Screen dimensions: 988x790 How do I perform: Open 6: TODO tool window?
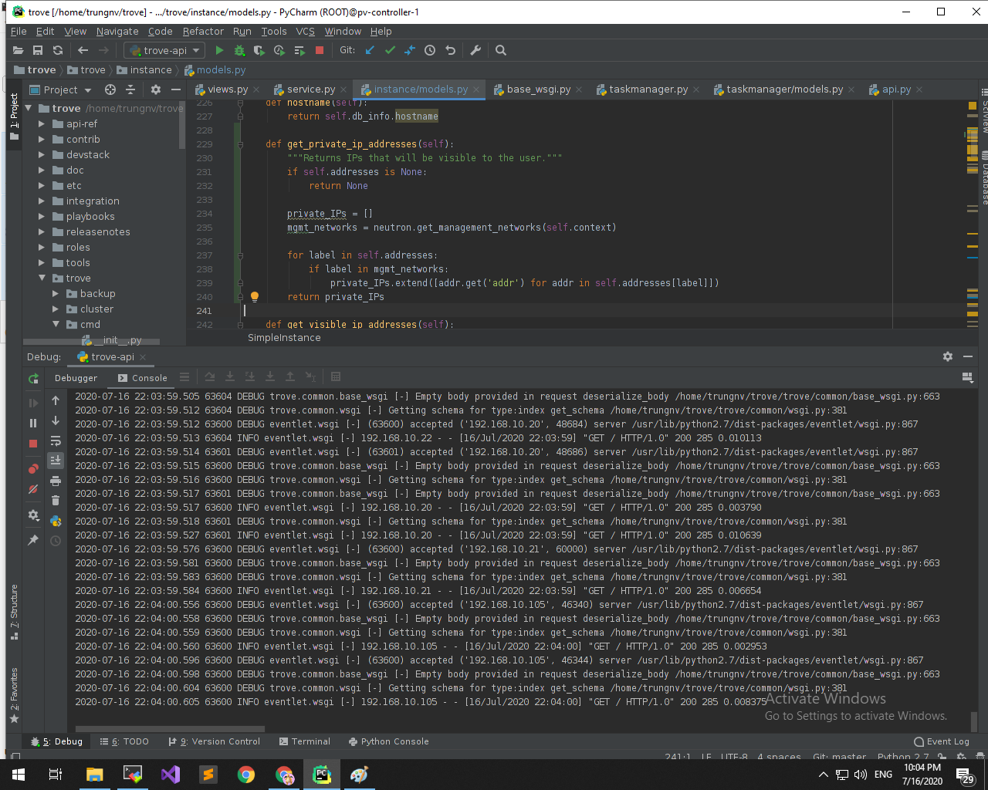(124, 741)
